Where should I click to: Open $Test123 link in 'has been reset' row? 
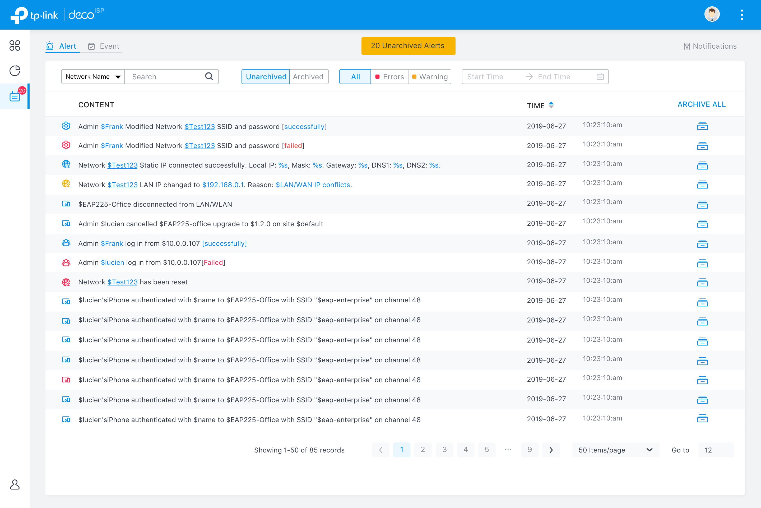122,282
